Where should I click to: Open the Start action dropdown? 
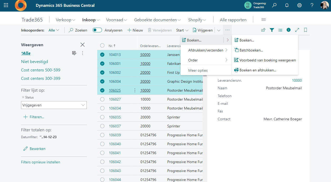[182, 30]
